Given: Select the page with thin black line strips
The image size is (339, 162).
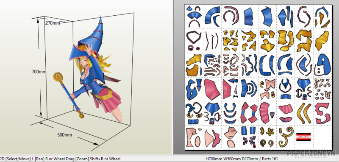Looking at the screenshot, I should [x=212, y=40].
